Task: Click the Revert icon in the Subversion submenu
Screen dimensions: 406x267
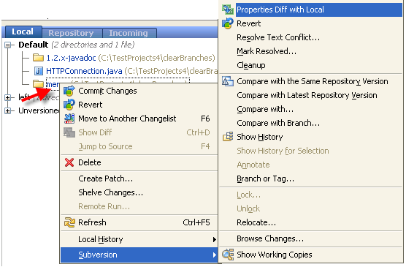Action: coord(228,23)
